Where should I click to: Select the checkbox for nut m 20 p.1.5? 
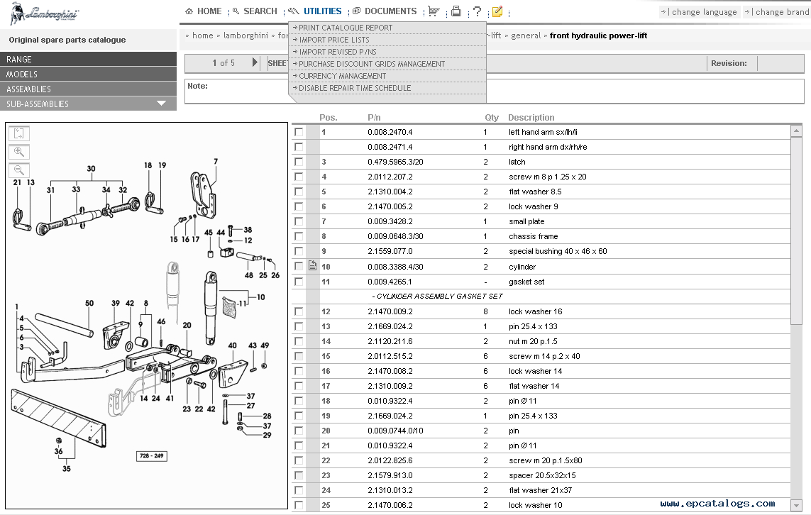[x=299, y=341]
